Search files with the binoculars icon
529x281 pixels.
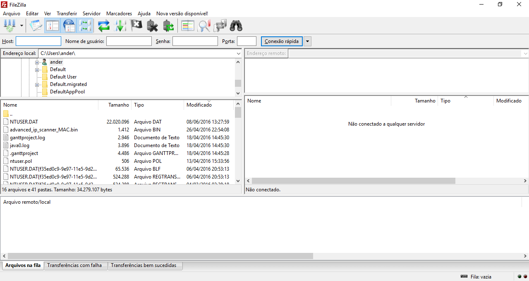(236, 26)
